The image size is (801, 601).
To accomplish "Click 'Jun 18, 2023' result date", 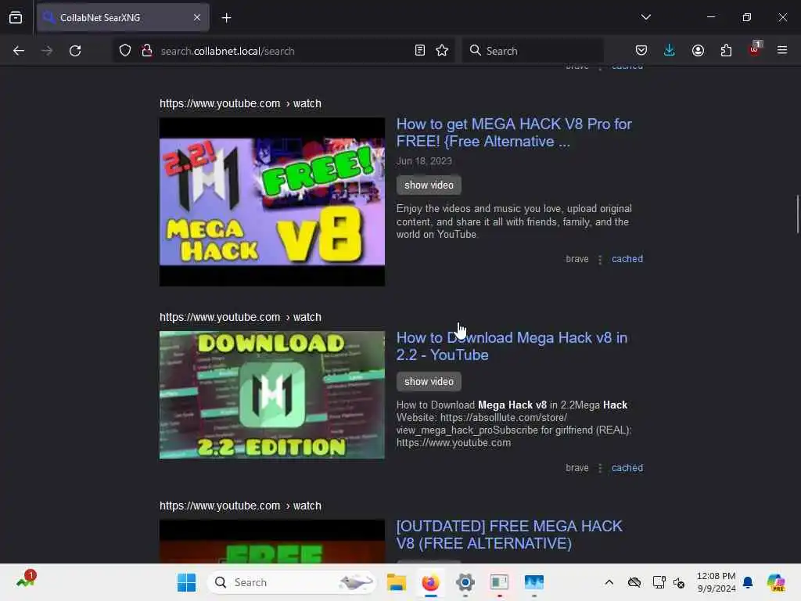I will (424, 161).
